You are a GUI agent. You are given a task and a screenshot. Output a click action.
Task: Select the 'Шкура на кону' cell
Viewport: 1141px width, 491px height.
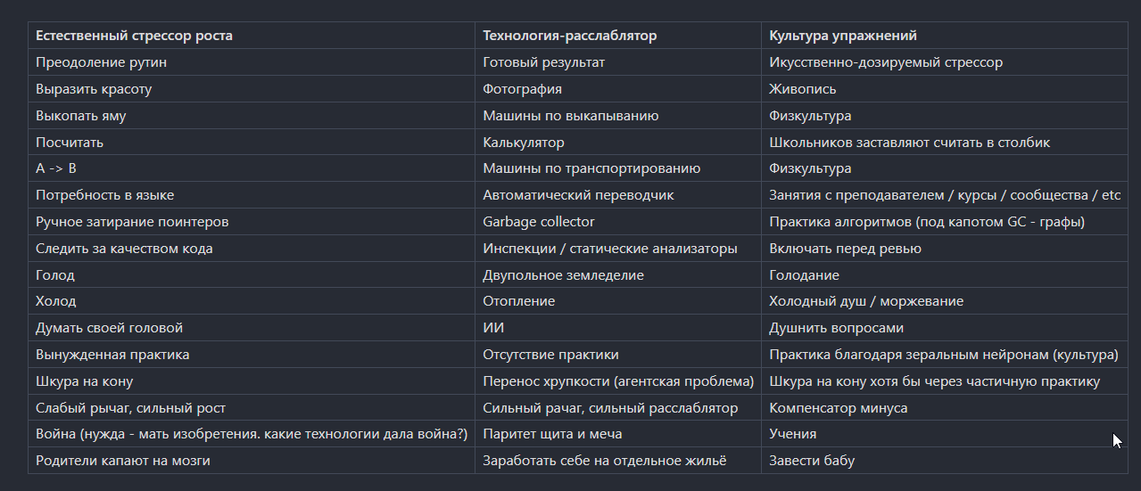pyautogui.click(x=85, y=381)
